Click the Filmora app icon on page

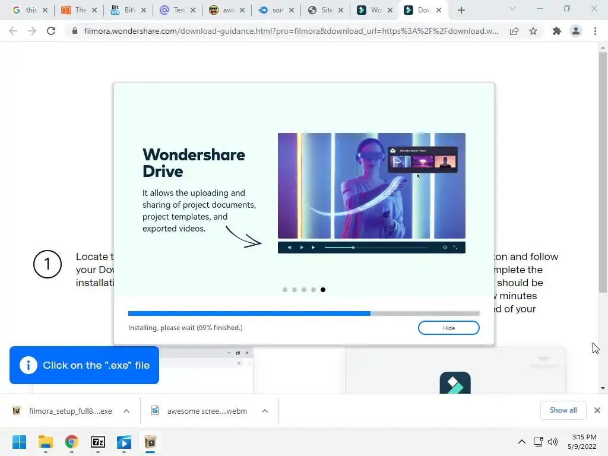click(x=455, y=383)
